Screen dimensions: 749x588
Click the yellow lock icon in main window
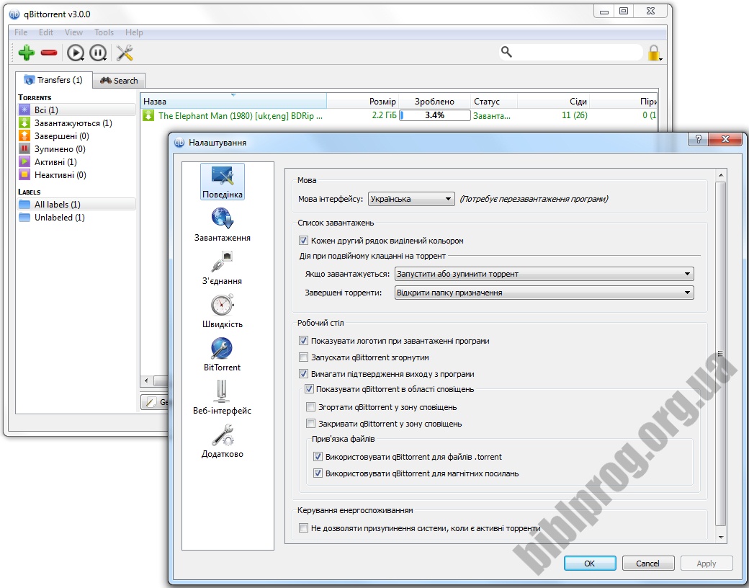click(x=653, y=53)
